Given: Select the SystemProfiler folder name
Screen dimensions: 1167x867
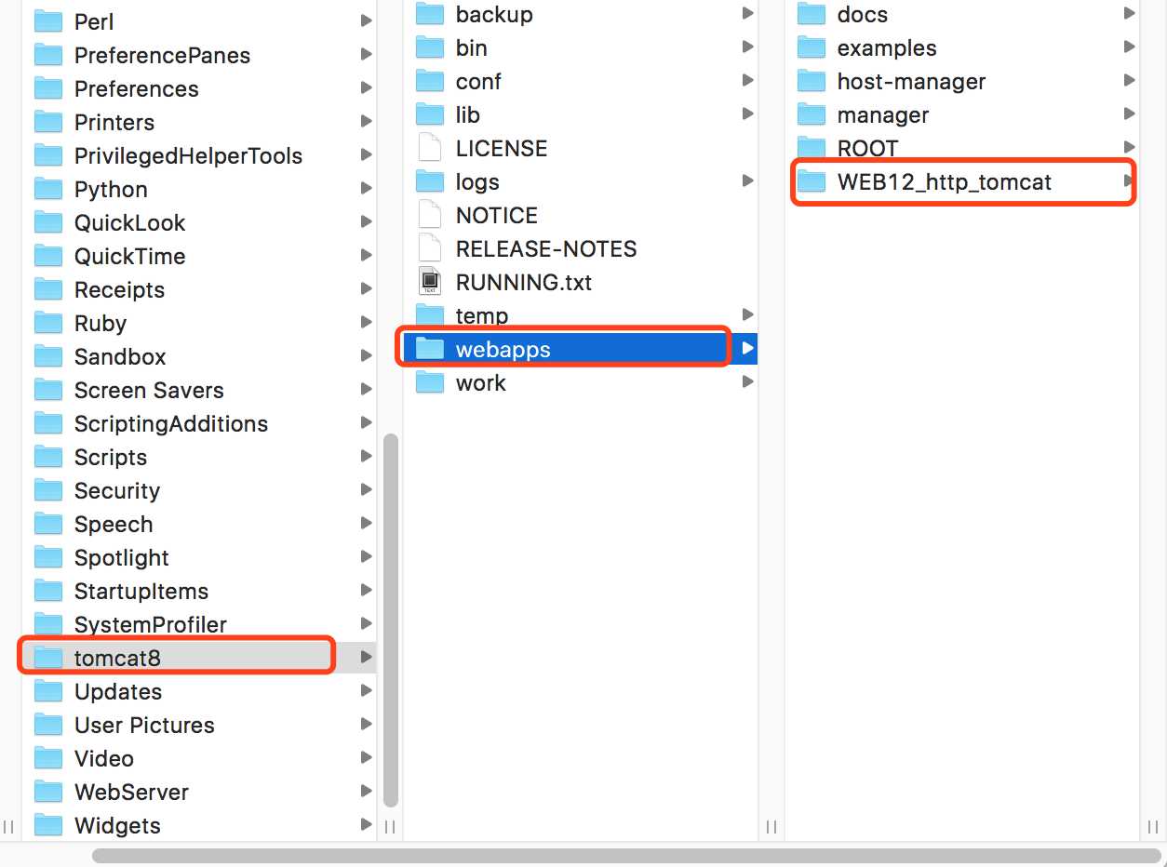Looking at the screenshot, I should [x=151, y=625].
